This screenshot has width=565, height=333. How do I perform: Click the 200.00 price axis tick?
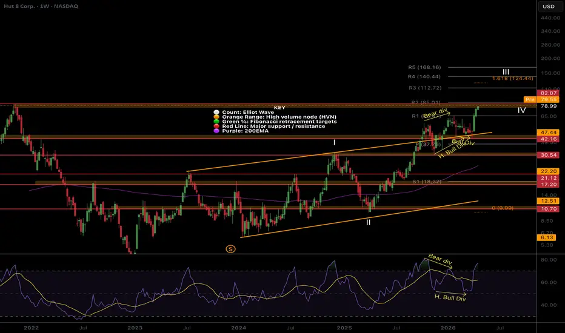550,58
